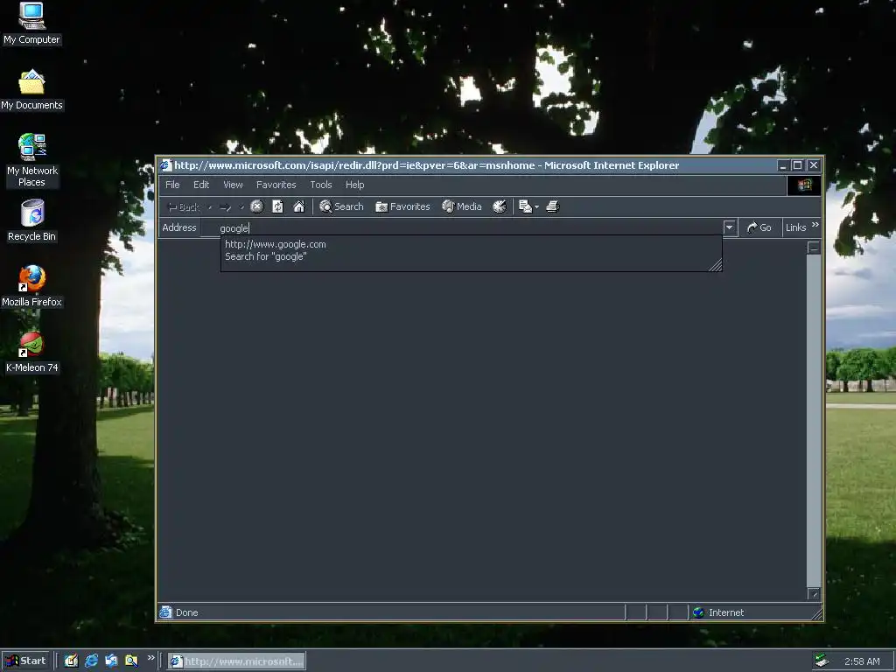Screen dimensions: 896x672
Task: Go to the Home page icon
Action: coord(299,206)
